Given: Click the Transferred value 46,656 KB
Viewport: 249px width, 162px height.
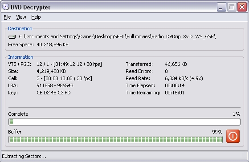Looking at the screenshot, I should click(176, 64).
